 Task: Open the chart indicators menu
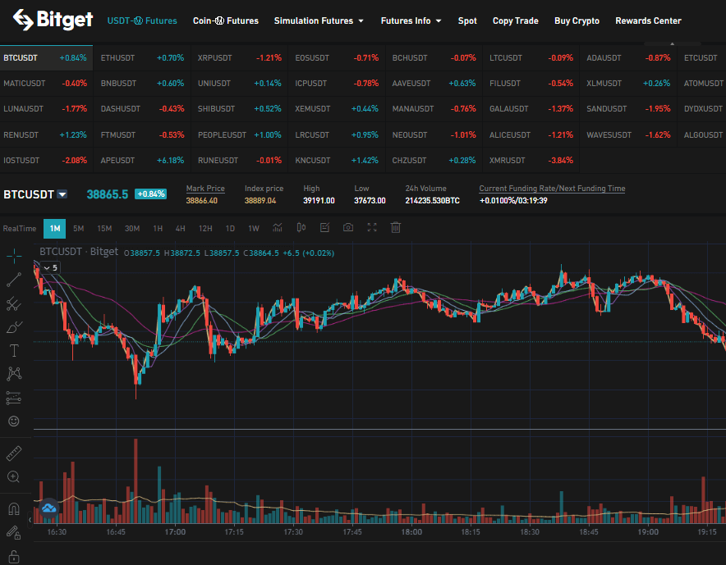[278, 227]
